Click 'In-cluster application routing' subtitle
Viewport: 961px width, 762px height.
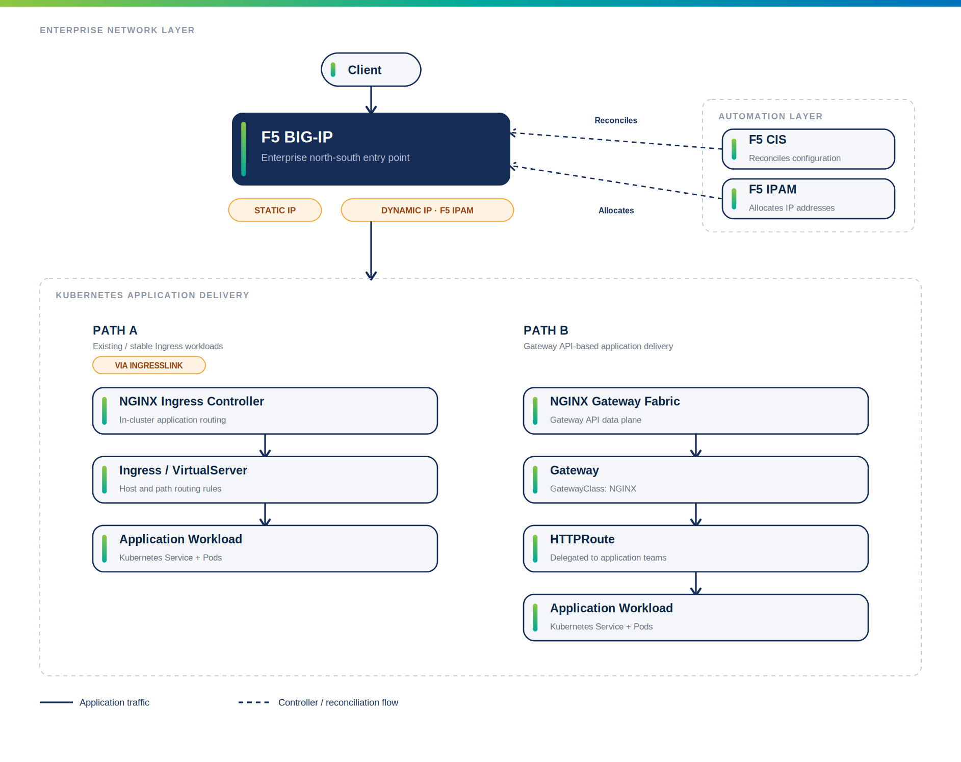coord(172,420)
